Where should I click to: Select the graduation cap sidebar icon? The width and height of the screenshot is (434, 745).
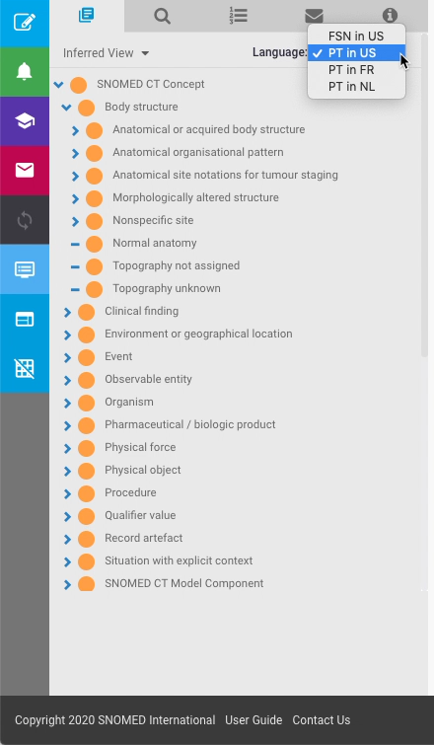pyautogui.click(x=25, y=121)
